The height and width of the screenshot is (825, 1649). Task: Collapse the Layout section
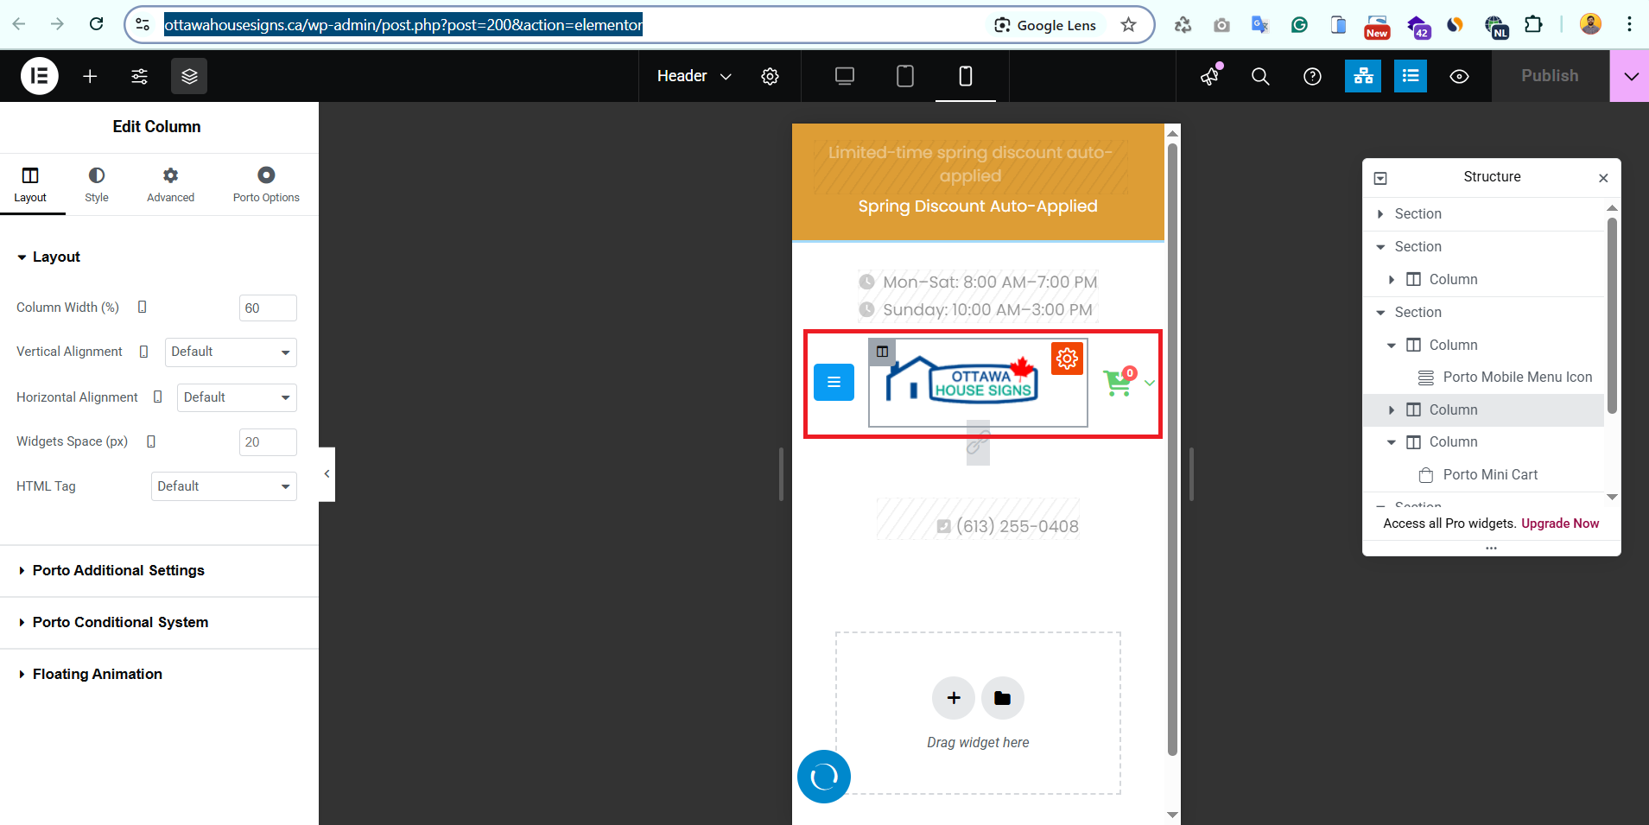pyautogui.click(x=48, y=257)
